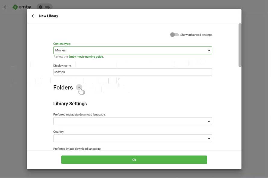Screen dimensions: 271x178
Task: Click the page back arrow beside Emby logo
Action: (x=6, y=7)
